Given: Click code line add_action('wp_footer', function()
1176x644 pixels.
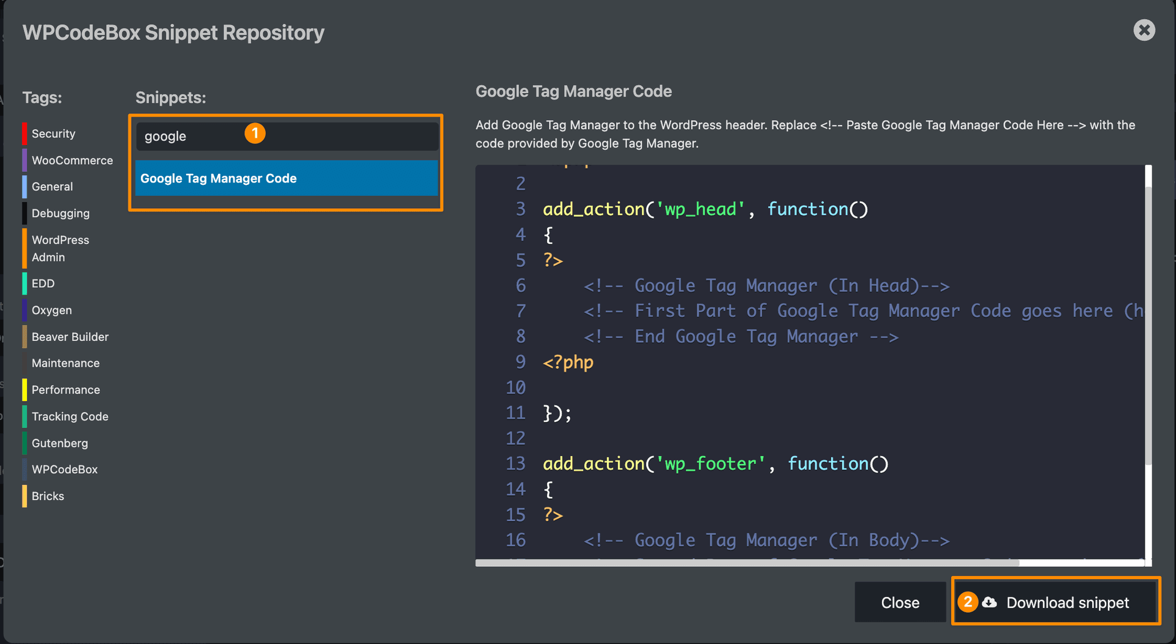Looking at the screenshot, I should (x=715, y=464).
